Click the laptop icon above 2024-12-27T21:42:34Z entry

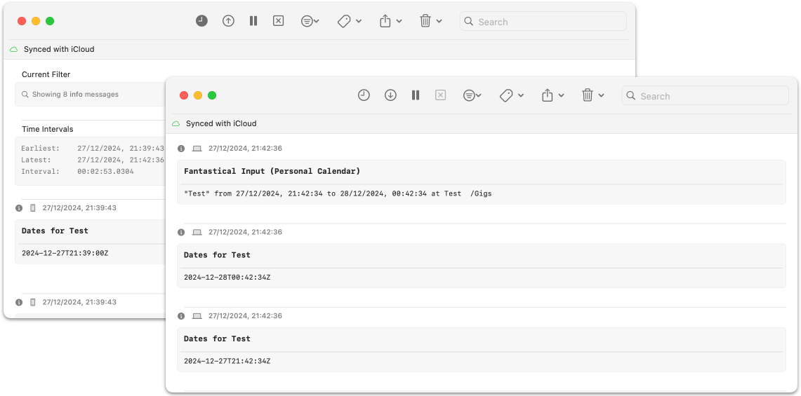tap(197, 316)
